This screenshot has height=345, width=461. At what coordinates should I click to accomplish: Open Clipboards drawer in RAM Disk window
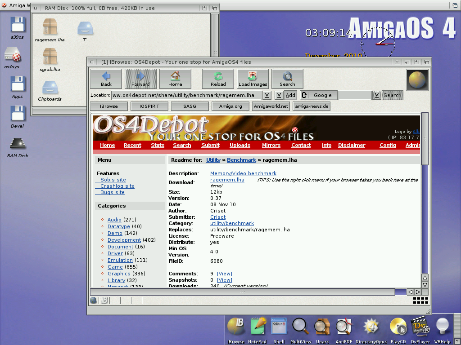pyautogui.click(x=50, y=91)
